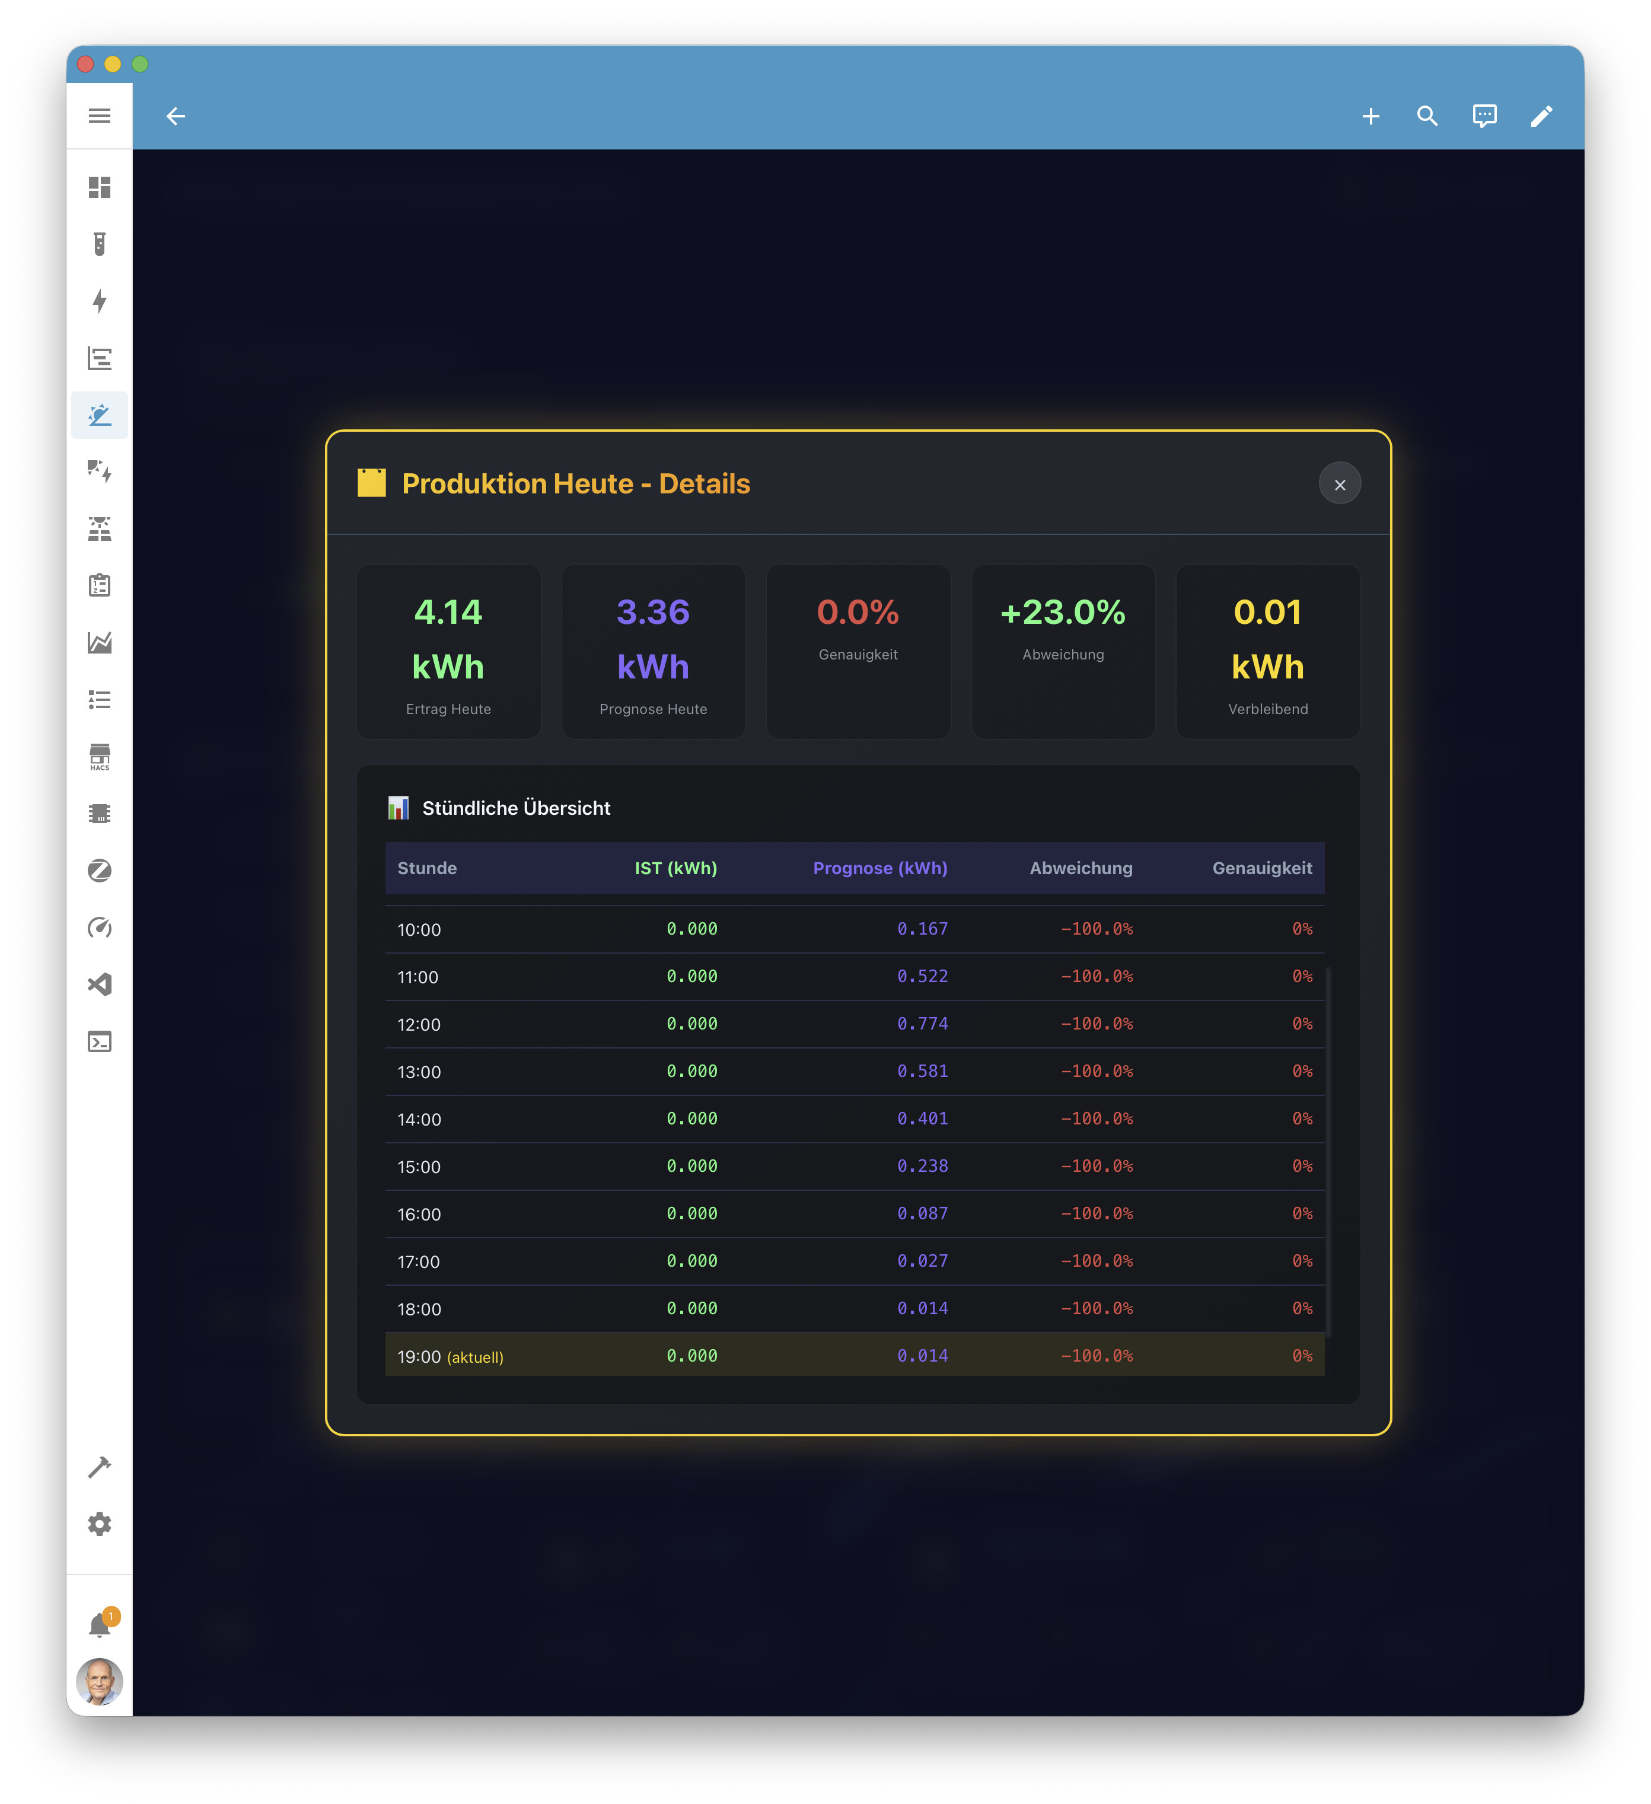Open the search magnifier icon
Viewport: 1651px width, 1804px height.
pos(1426,116)
